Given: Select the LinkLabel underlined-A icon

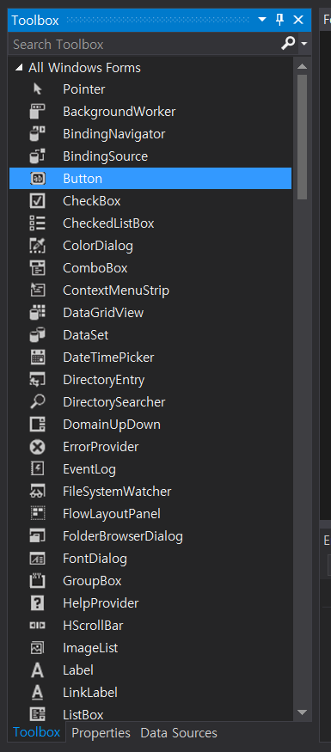Looking at the screenshot, I should click(x=38, y=693).
